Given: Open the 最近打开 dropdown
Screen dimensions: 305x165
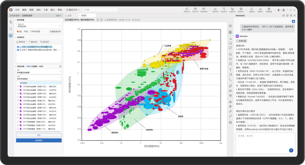Looking at the screenshot, I should pos(73,10).
